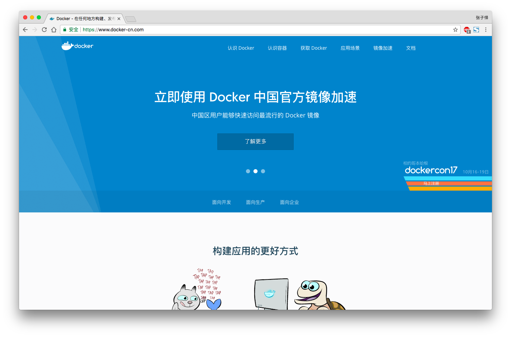511x337 pixels.
Task: Switch to the third carousel slide dot
Action: click(263, 171)
